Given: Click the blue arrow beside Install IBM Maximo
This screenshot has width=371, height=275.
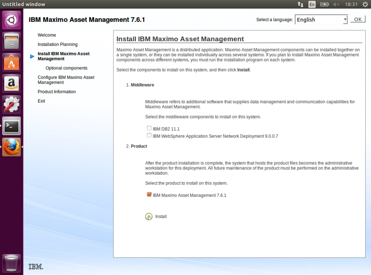Looking at the screenshot, I should click(32, 56).
